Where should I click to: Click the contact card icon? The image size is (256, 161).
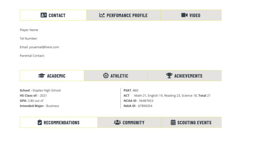point(44,15)
